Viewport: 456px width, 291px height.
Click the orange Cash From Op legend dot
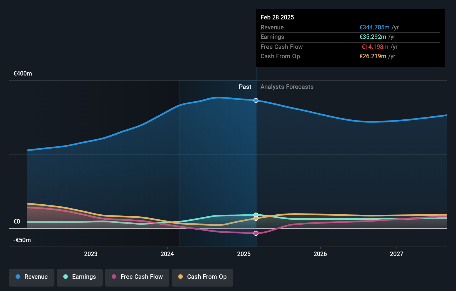click(181, 277)
